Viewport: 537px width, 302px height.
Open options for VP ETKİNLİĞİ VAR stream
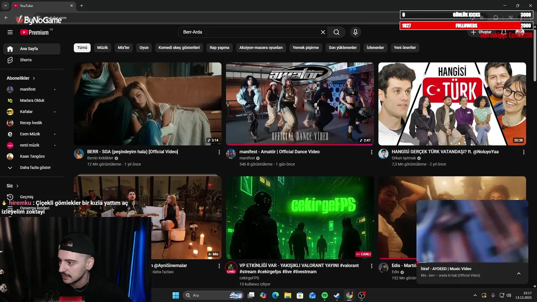[371, 266]
